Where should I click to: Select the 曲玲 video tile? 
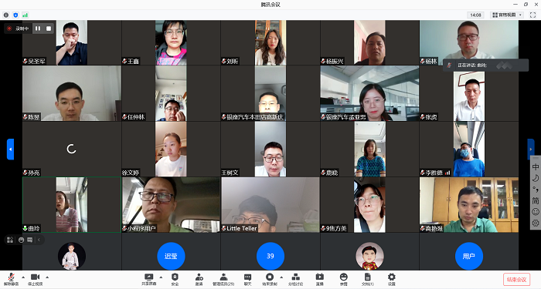point(72,205)
